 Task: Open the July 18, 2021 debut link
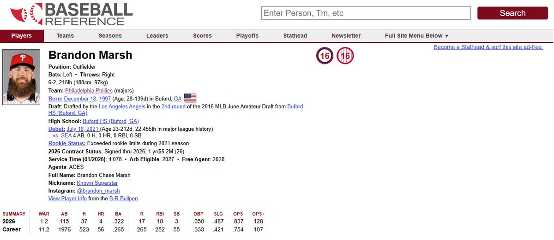[82, 129]
